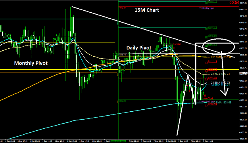Click the 1847.75 price axis value
The image size is (248, 143).
click(x=244, y=10)
